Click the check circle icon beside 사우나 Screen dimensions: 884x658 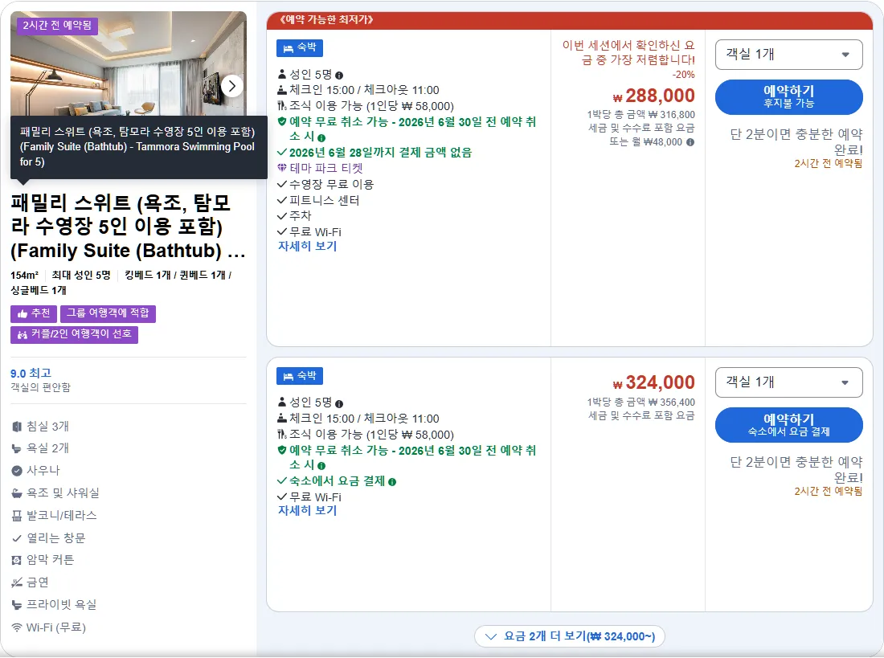(17, 471)
